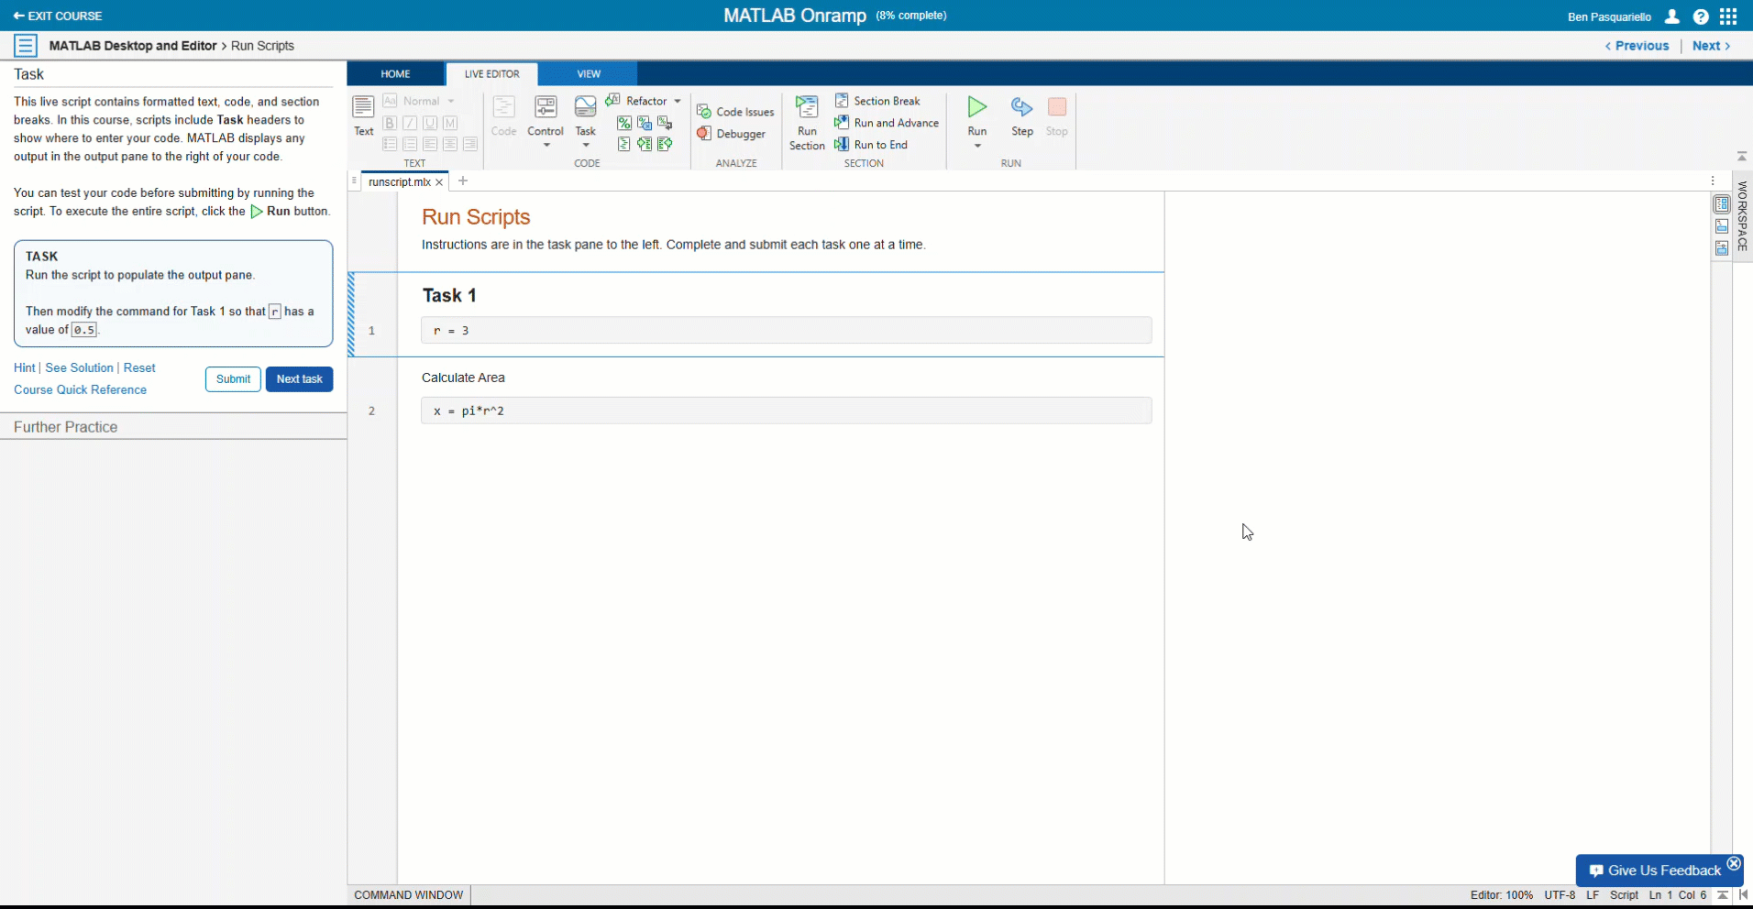Click the comment percent icon
Image resolution: width=1753 pixels, height=909 pixels.
[624, 123]
